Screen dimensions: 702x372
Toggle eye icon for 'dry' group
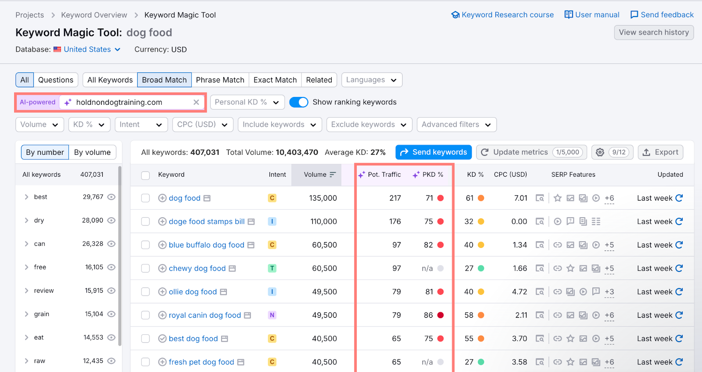coord(111,220)
